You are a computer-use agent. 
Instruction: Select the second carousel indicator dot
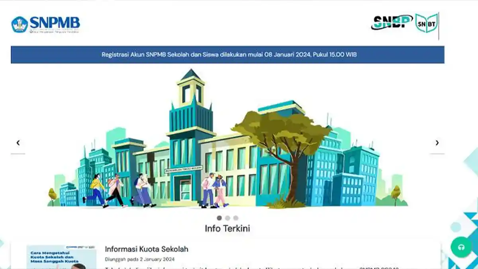(227, 218)
